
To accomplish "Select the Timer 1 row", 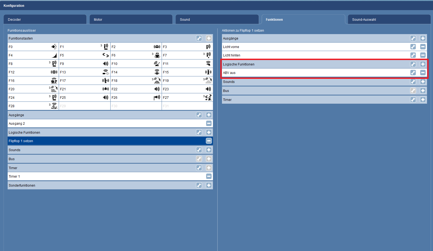I will coord(104,177).
